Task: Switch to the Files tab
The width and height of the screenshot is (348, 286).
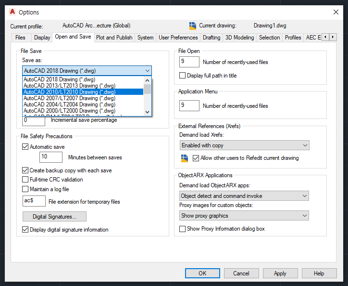Action: tap(20, 38)
